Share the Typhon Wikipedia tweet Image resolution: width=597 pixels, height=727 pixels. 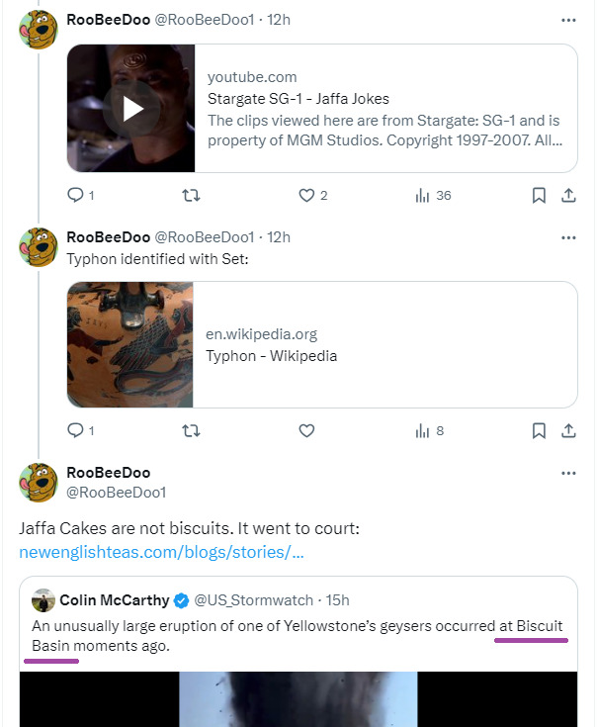(x=568, y=430)
